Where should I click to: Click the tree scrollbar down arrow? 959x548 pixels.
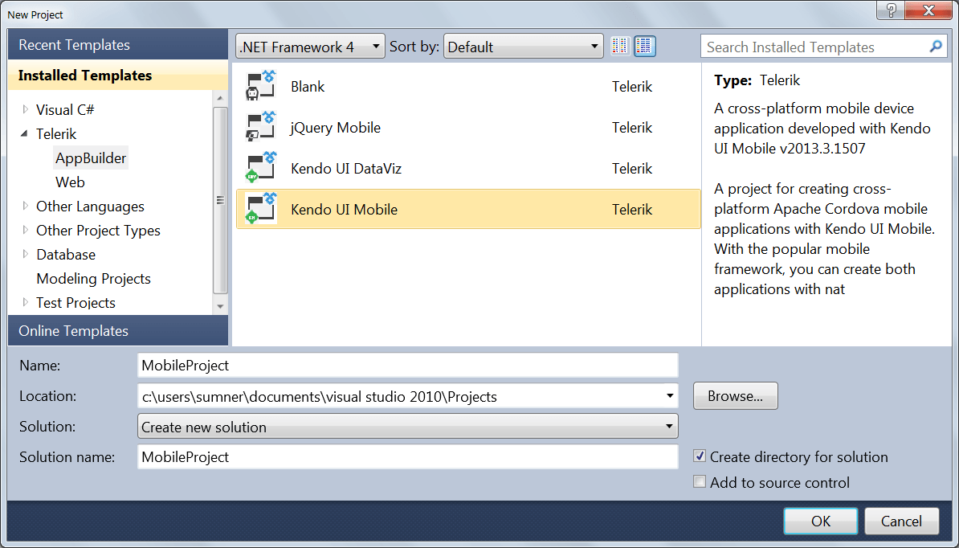[x=220, y=306]
